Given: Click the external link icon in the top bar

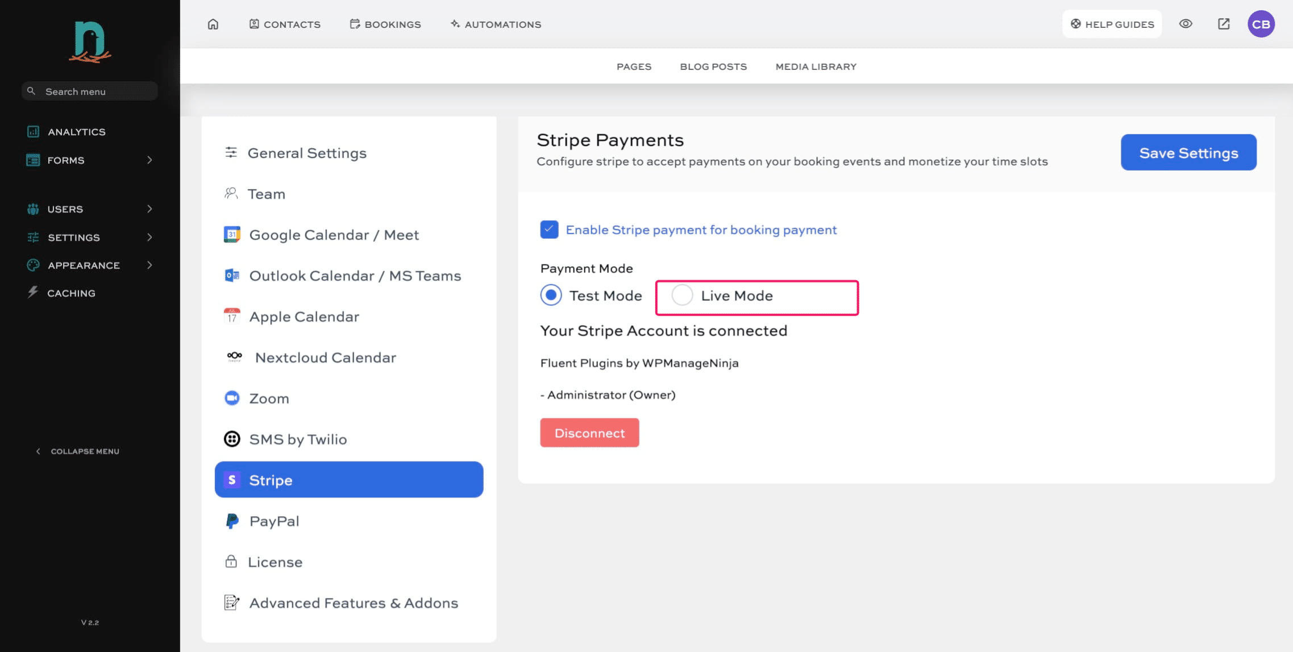Looking at the screenshot, I should 1223,24.
